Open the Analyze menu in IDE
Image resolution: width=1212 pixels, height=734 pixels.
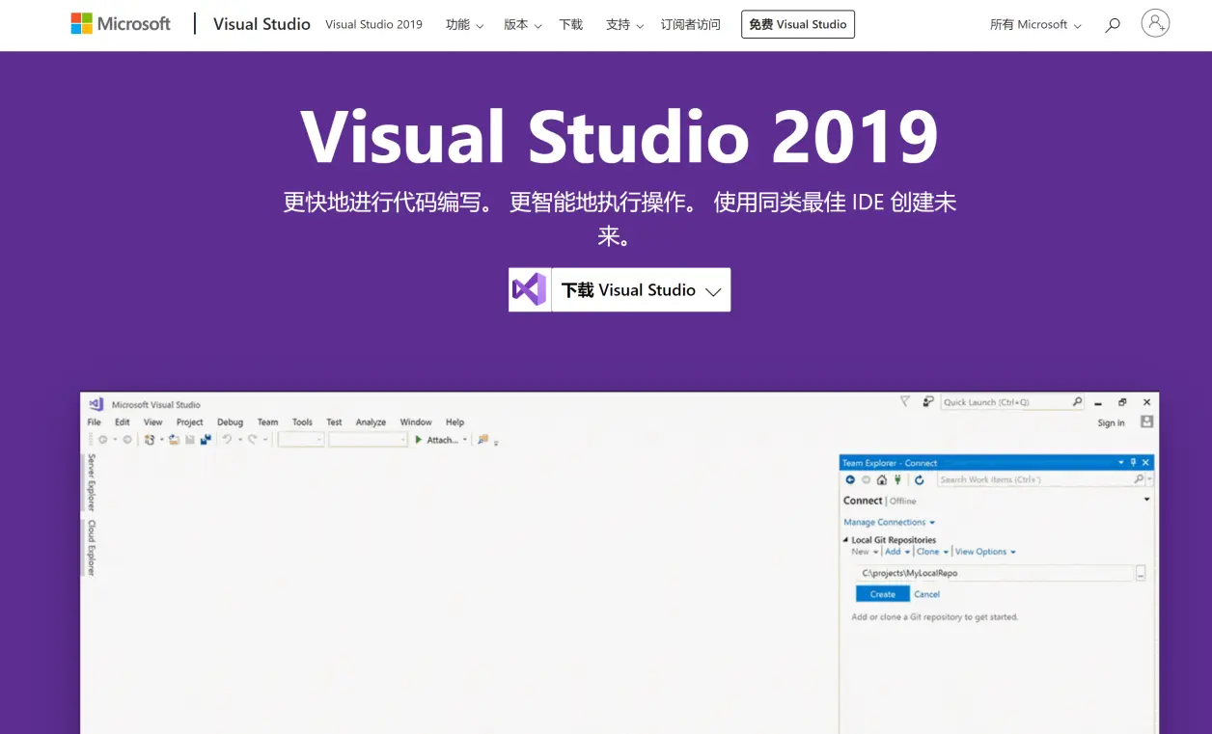371,422
